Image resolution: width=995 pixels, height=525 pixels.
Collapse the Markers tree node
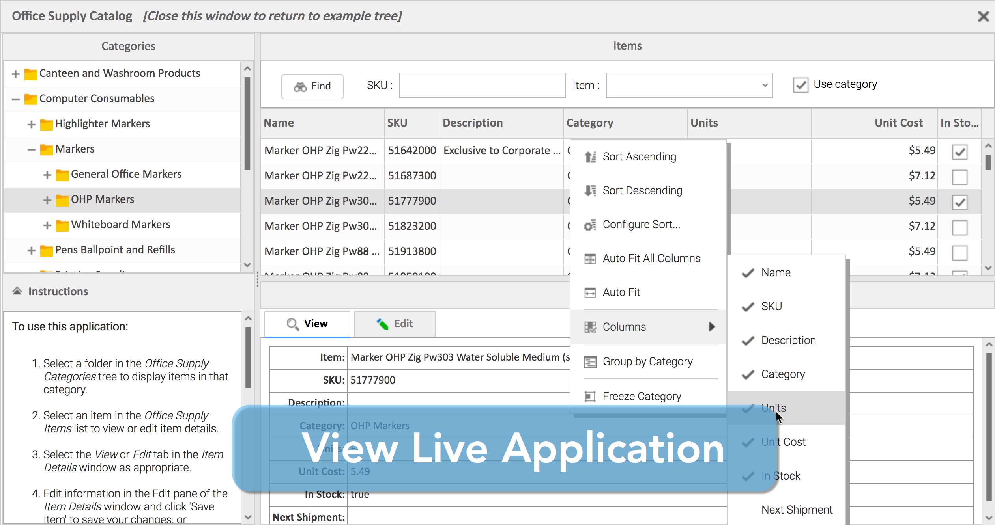32,150
